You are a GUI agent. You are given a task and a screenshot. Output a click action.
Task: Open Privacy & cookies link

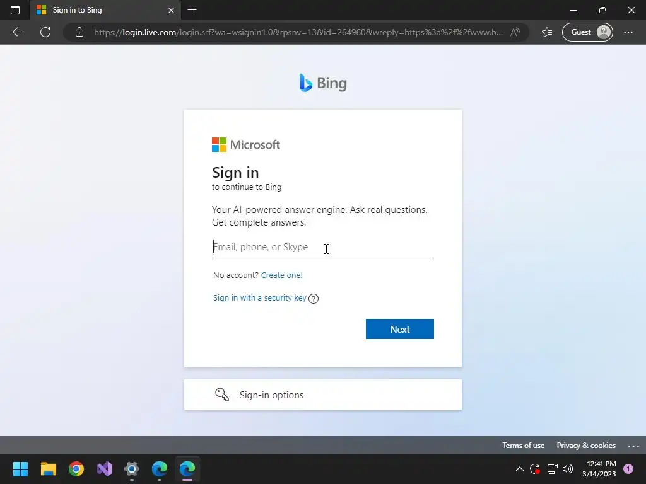(586, 446)
